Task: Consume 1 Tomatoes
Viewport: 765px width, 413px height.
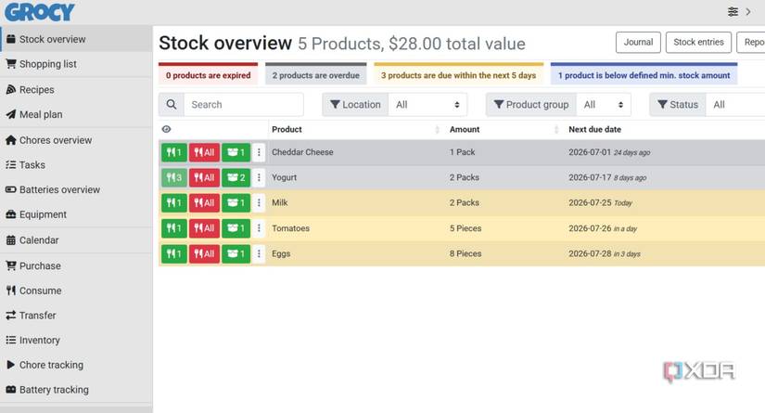Action: click(x=174, y=228)
